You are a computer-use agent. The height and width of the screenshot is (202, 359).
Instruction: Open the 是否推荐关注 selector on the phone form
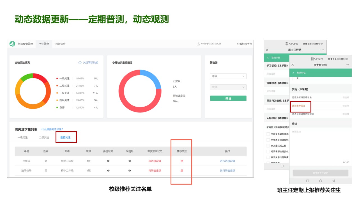point(346,106)
